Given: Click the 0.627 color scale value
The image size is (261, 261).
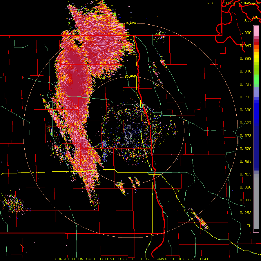Looking at the screenshot, I should click(246, 123).
